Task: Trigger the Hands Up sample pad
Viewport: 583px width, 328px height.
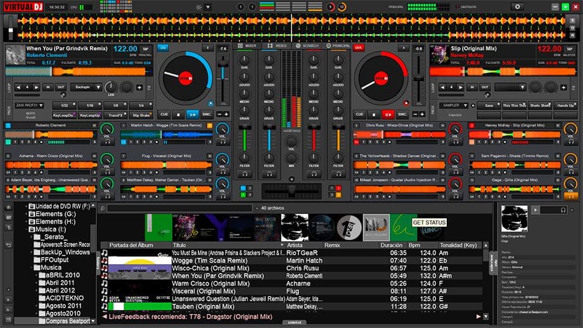Action: (565, 106)
